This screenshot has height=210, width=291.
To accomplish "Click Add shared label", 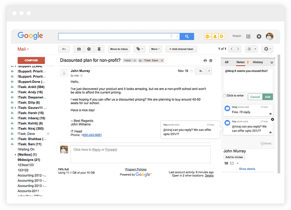I will (181, 49).
